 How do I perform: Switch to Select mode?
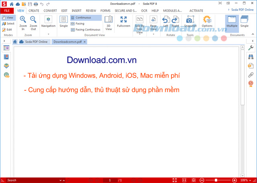click(x=8, y=24)
